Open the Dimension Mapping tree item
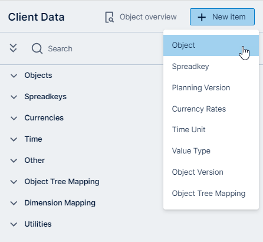This screenshot has height=242, width=263. pyautogui.click(x=60, y=203)
